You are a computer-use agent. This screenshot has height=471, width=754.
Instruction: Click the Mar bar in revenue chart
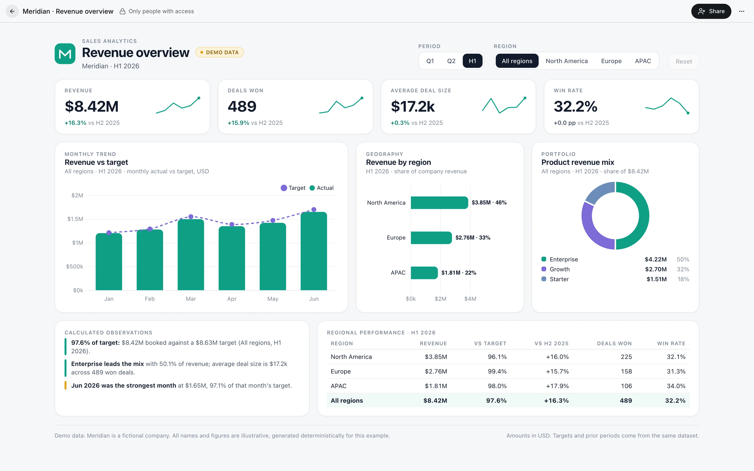point(191,255)
